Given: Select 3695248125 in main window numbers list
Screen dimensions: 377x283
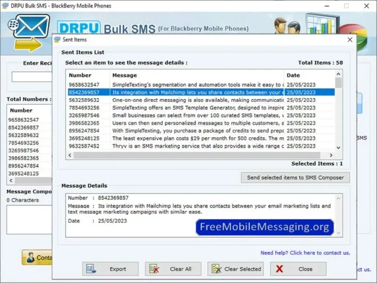Looking at the screenshot, I should point(24,174).
